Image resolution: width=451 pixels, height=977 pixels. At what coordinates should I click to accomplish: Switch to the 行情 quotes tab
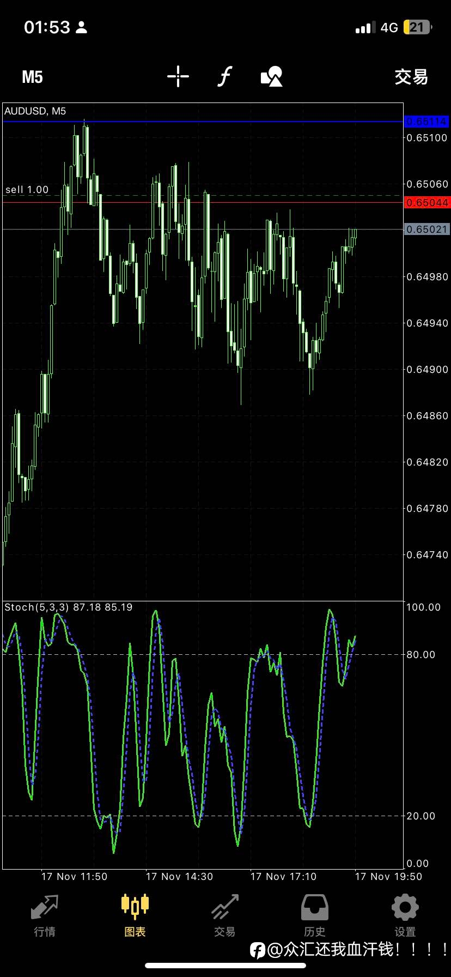(45, 916)
